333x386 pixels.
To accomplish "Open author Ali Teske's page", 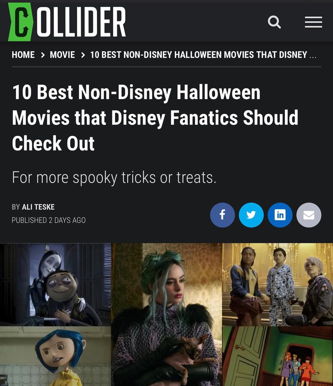I will [38, 207].
